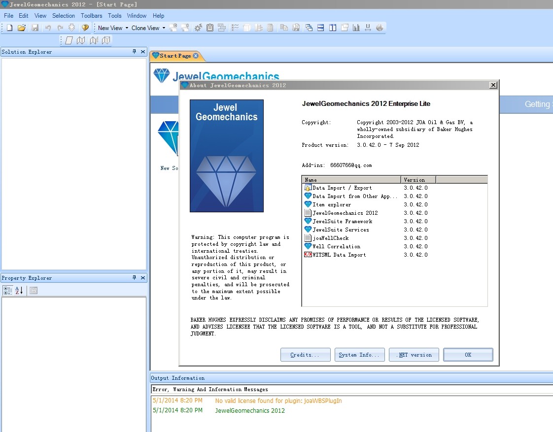The height and width of the screenshot is (432, 553).
Task: Click the Name column header
Action: [351, 180]
